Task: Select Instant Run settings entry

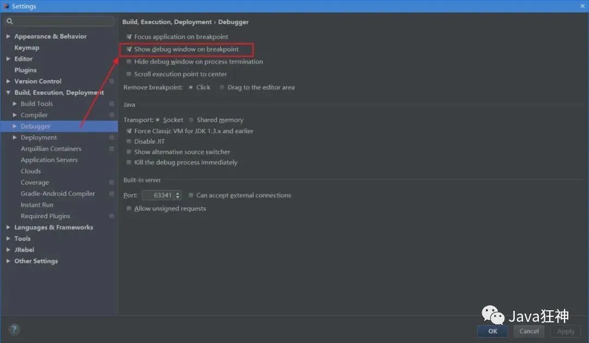Action: point(37,204)
